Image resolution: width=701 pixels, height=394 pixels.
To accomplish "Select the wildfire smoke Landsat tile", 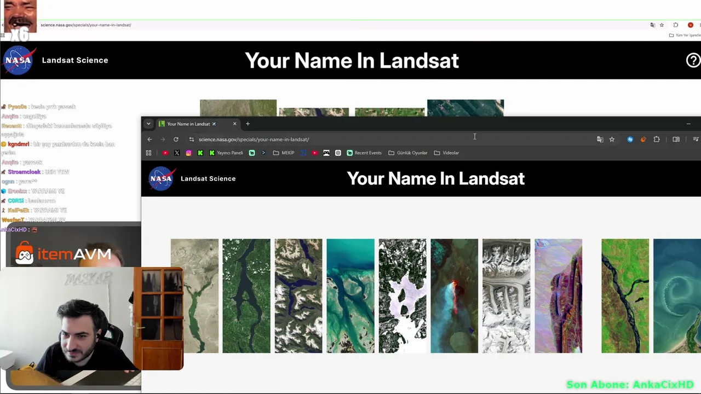I will pos(455,296).
